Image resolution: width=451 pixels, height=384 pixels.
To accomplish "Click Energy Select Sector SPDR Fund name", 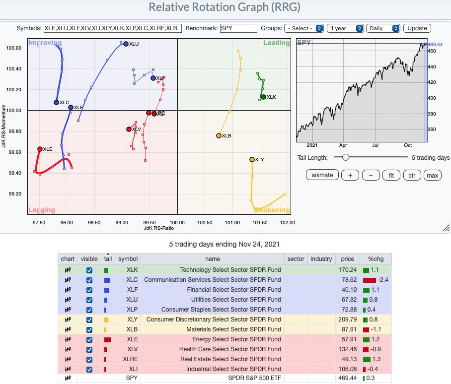I will click(236, 339).
